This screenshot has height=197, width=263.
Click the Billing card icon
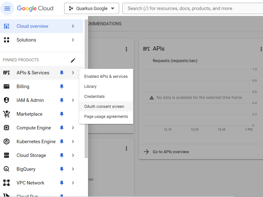[x=7, y=86]
